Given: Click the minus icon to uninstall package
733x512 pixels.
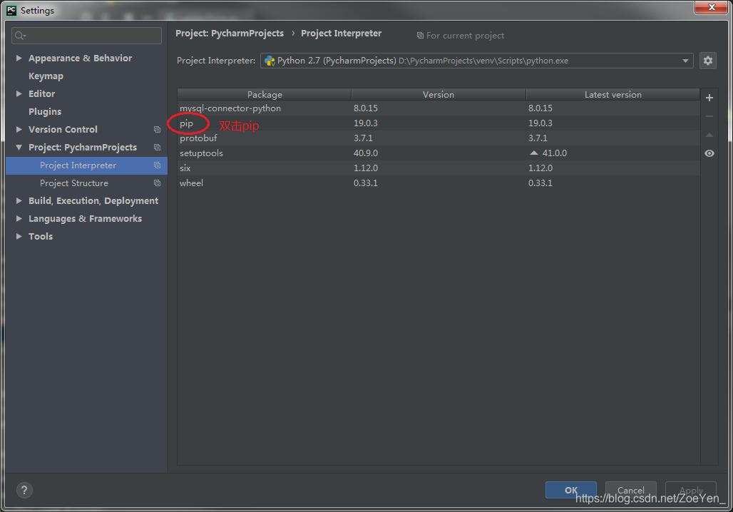Looking at the screenshot, I should (x=709, y=116).
